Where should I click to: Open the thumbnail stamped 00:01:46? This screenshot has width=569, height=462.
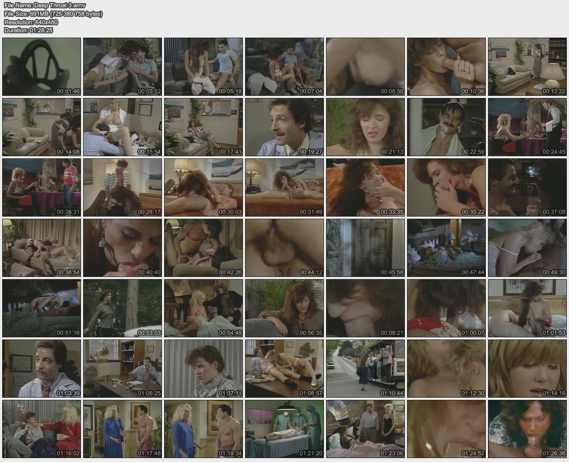tap(42, 66)
